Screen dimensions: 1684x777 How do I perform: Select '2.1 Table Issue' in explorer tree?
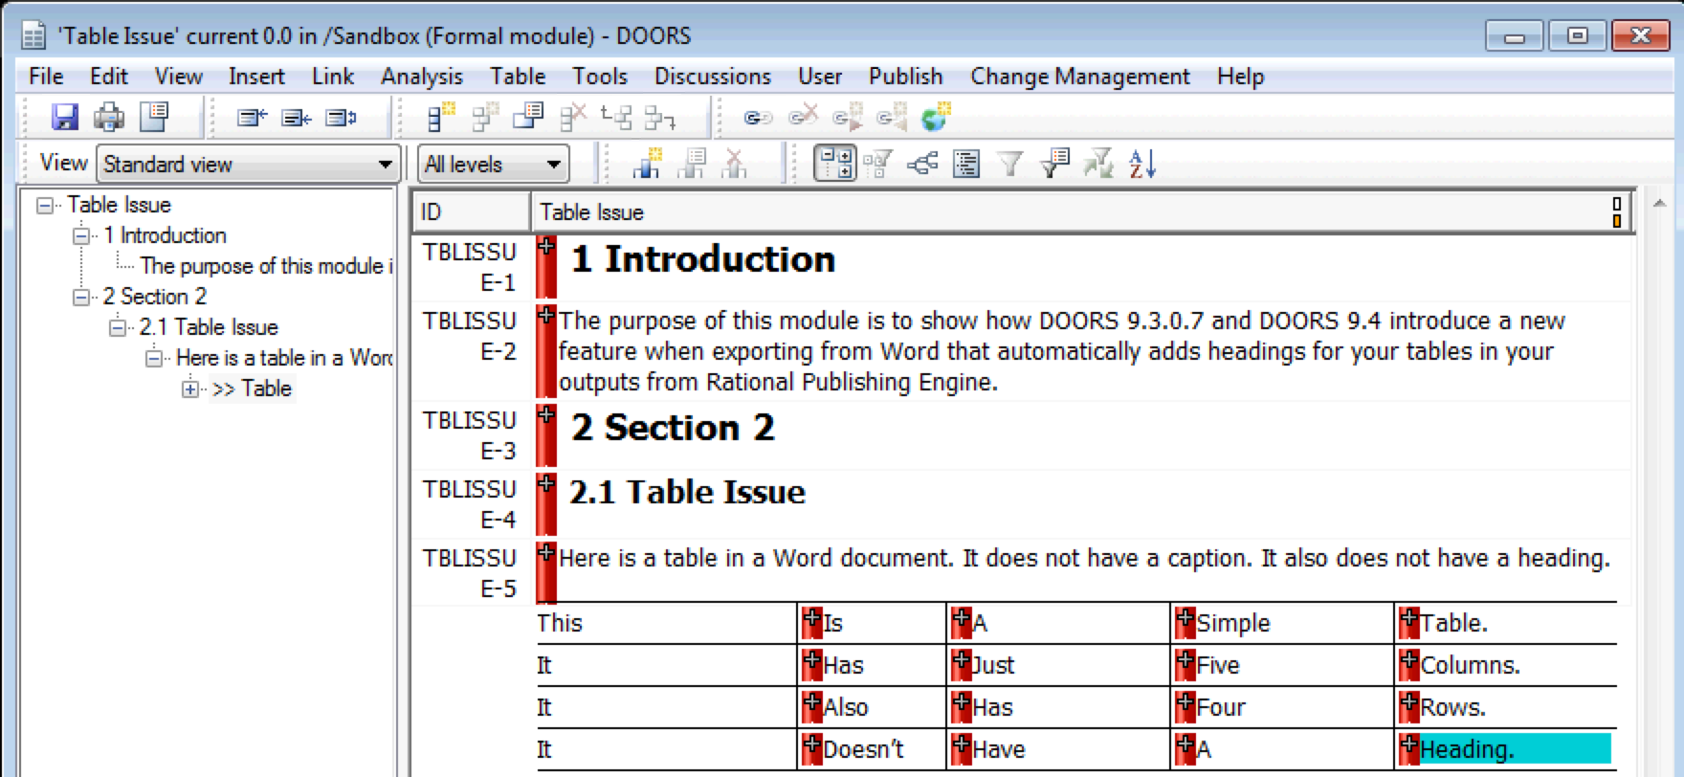[209, 327]
